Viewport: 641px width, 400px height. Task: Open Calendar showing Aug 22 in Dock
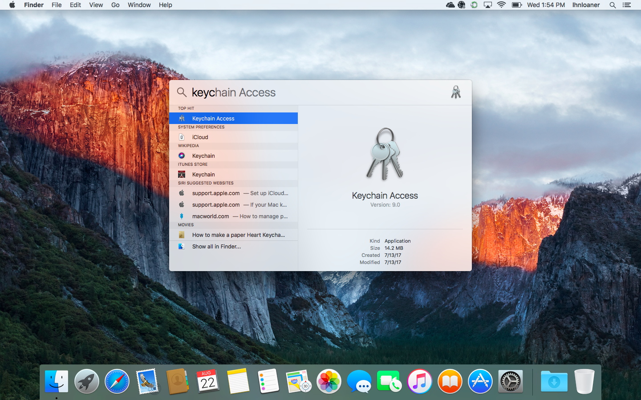(208, 381)
